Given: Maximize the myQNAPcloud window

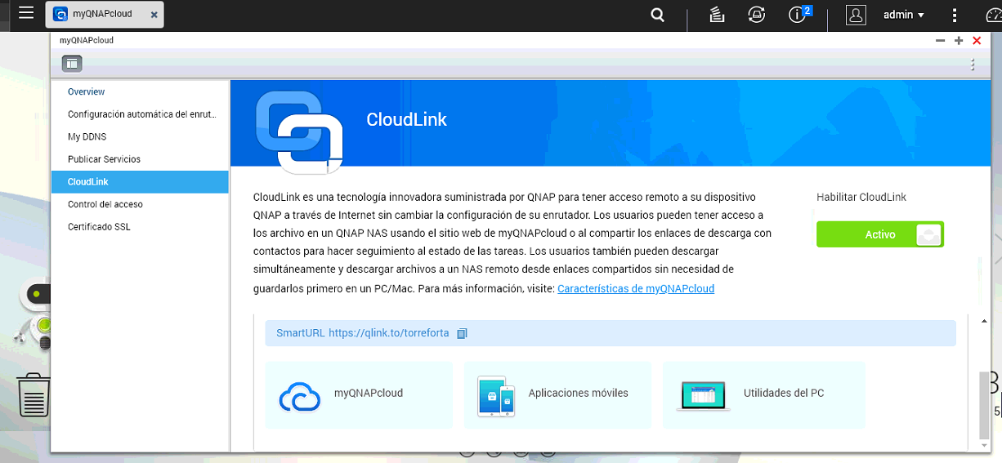Looking at the screenshot, I should pos(959,40).
